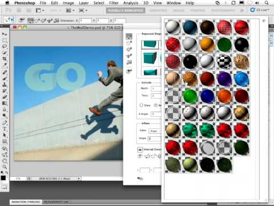274x206 pixels.
Task: Click the Extrude Depth input field
Action: point(156,89)
